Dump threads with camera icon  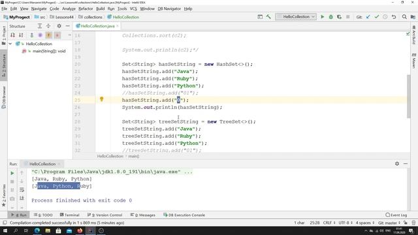(x=12, y=198)
